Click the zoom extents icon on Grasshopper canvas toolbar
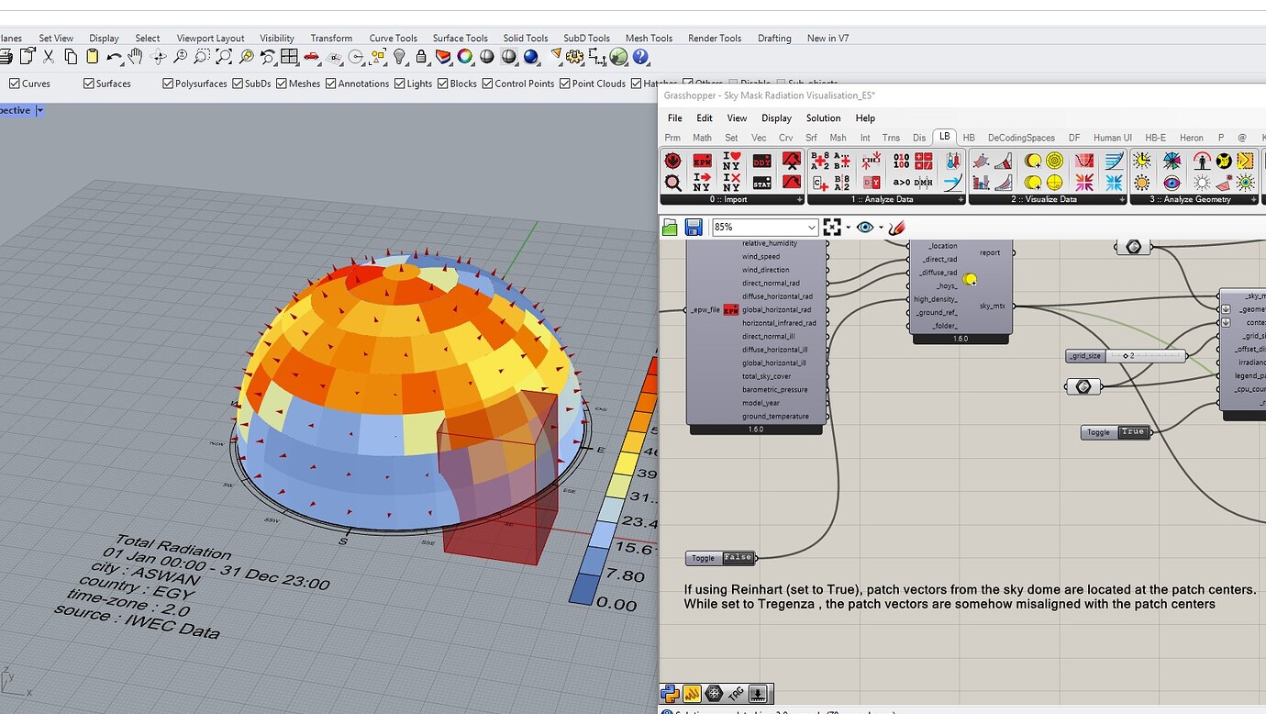The width and height of the screenshot is (1266, 714). coord(832,228)
